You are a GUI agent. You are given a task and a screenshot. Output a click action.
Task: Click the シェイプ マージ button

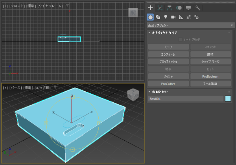[210, 62]
